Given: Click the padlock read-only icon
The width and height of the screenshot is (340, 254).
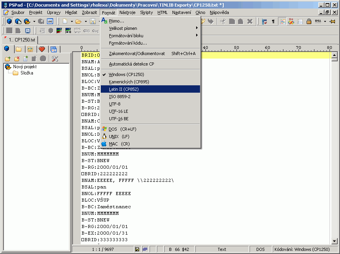Looking at the screenshot, I should 309,21.
